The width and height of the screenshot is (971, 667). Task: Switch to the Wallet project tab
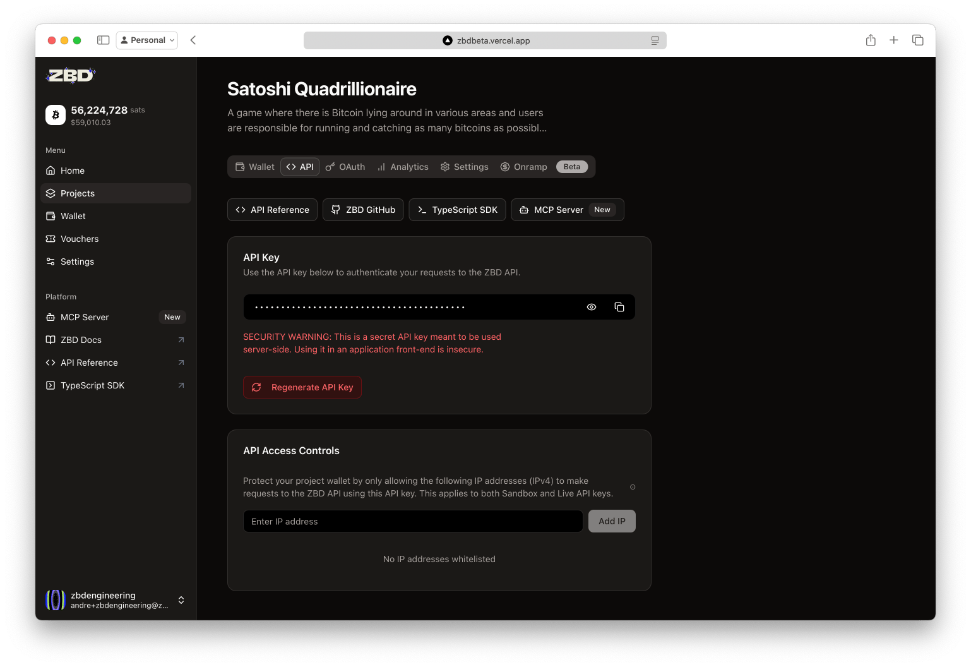[x=255, y=167]
